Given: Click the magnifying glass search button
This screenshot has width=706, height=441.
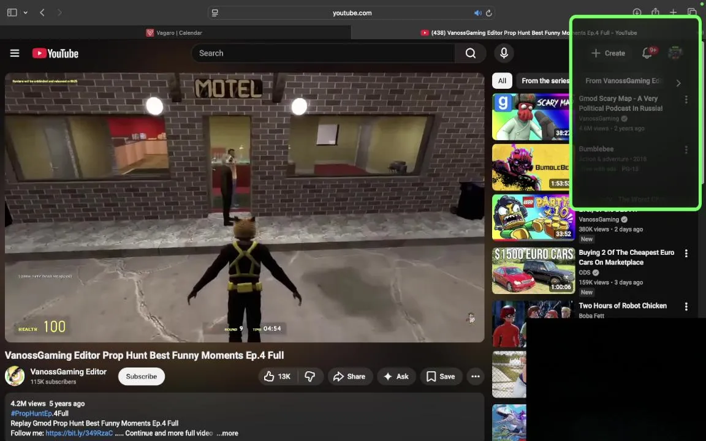Looking at the screenshot, I should point(471,53).
